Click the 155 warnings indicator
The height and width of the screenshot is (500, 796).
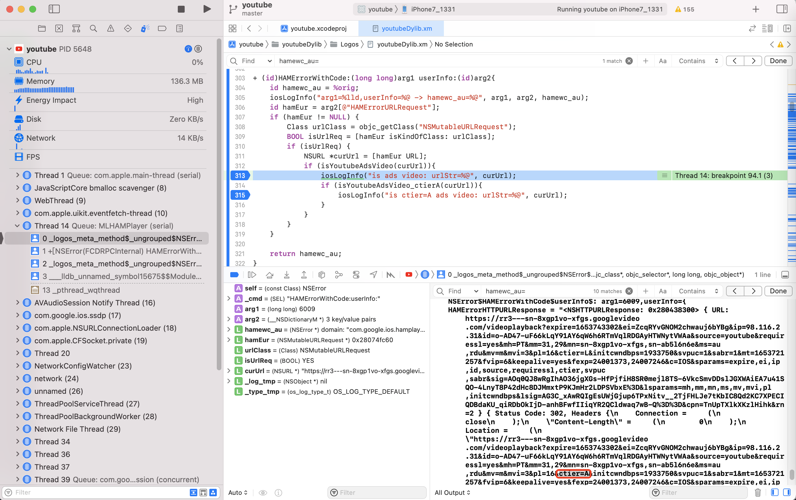pyautogui.click(x=684, y=9)
